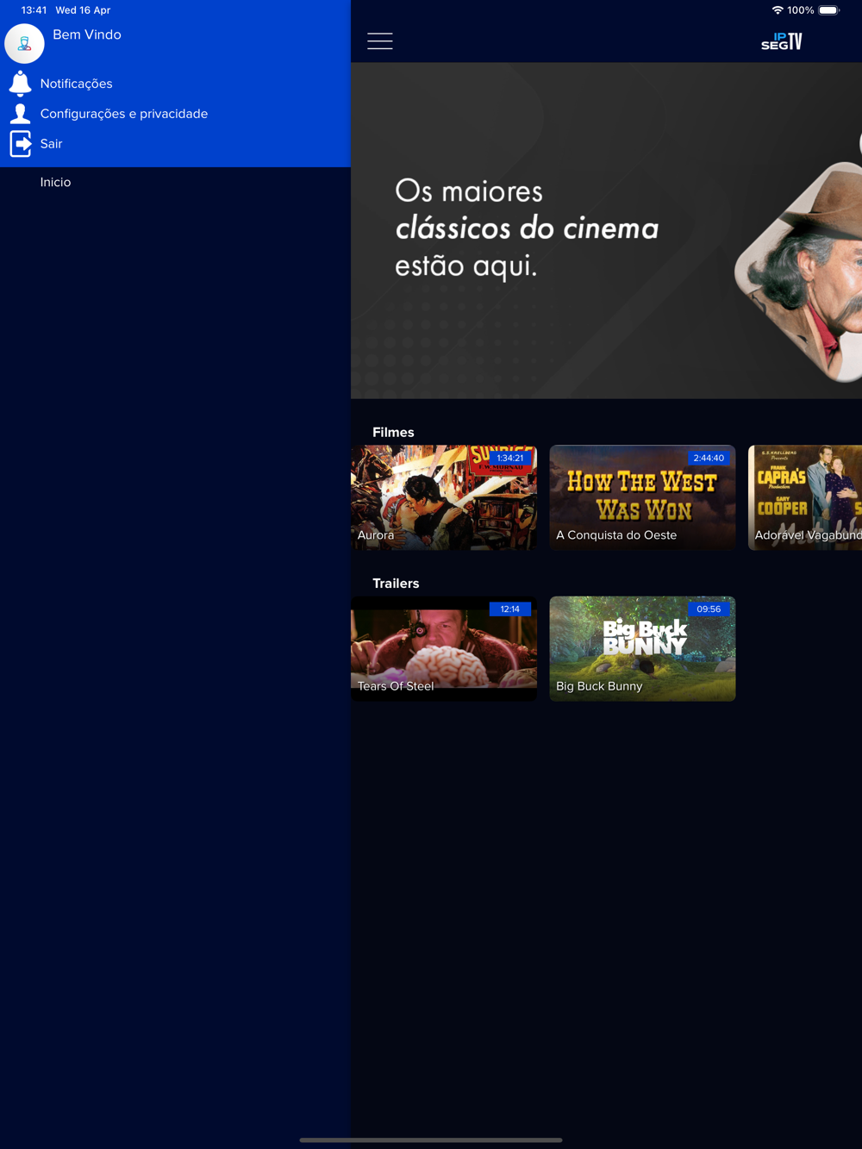Click the Notificações bell icon
Image resolution: width=862 pixels, height=1149 pixels.
tap(20, 83)
